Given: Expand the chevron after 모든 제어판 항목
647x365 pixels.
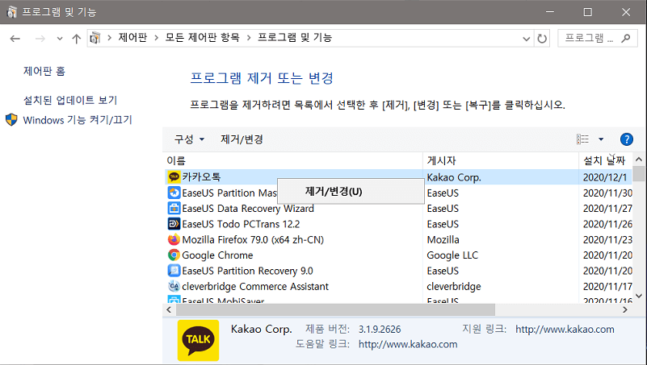Looking at the screenshot, I should [x=249, y=38].
